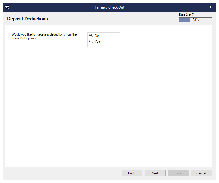Viewport: 219px width, 183px height.
Task: Click the 'Step 2 of 7' label
Action: [x=186, y=15]
